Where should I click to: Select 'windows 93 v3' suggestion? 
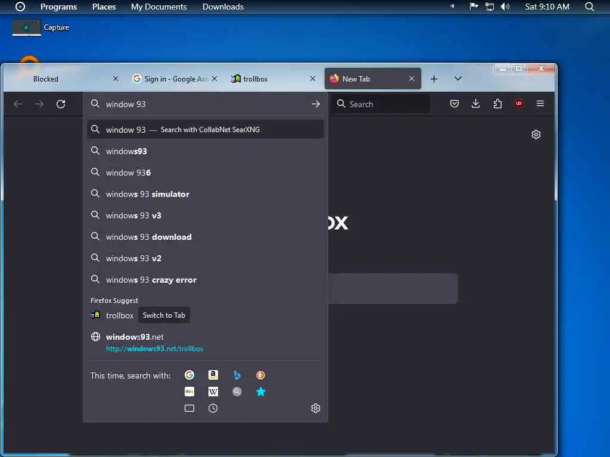click(206, 215)
